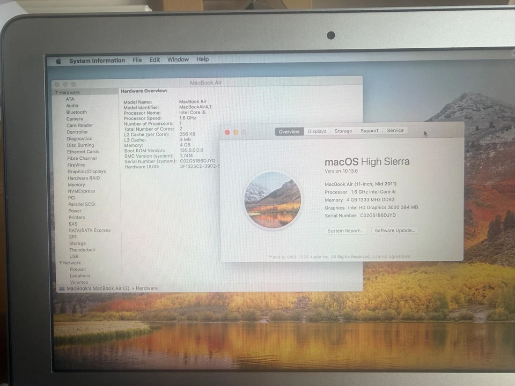Image resolution: width=515 pixels, height=386 pixels.
Task: Select Locations under Network
Action: coord(80,276)
